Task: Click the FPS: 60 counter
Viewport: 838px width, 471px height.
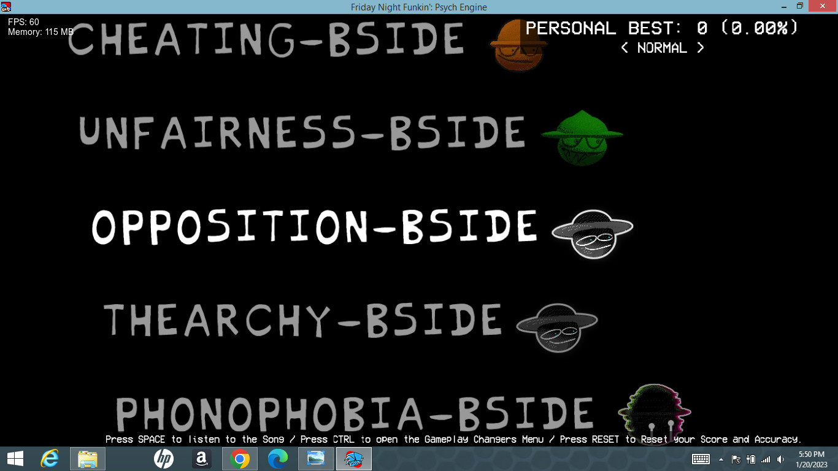Action: pos(24,22)
